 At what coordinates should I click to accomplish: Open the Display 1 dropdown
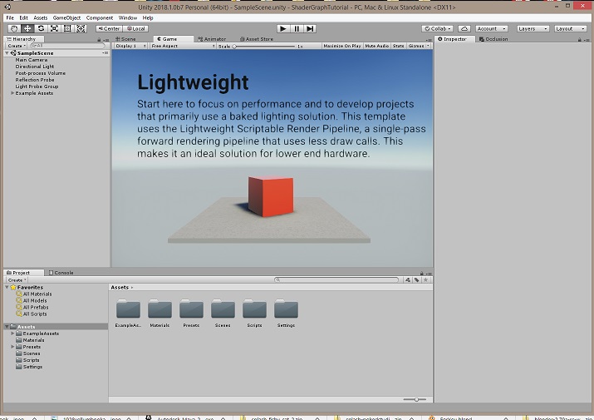(130, 46)
